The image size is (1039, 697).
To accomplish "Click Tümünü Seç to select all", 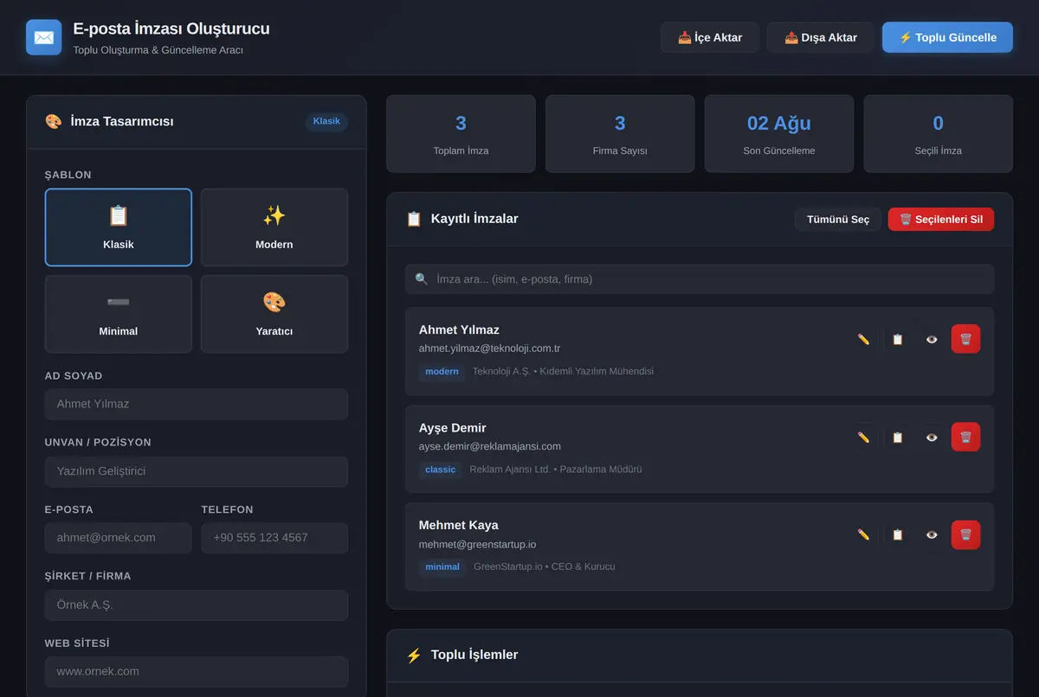I will click(x=838, y=219).
